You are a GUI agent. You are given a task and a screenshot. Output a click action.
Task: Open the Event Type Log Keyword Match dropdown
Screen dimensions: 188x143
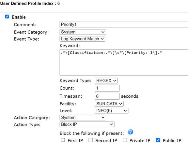pos(82,39)
